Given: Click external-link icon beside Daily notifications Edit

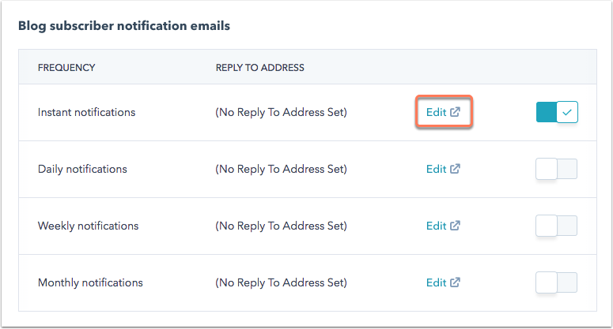Looking at the screenshot, I should [x=455, y=169].
